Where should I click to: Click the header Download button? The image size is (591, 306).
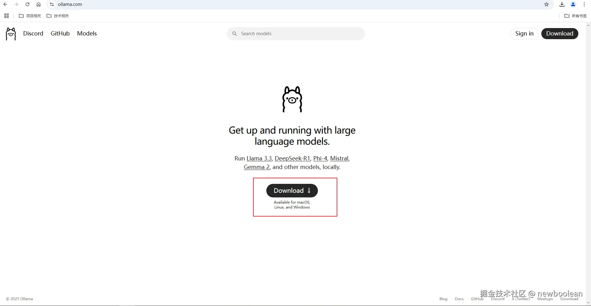[560, 34]
